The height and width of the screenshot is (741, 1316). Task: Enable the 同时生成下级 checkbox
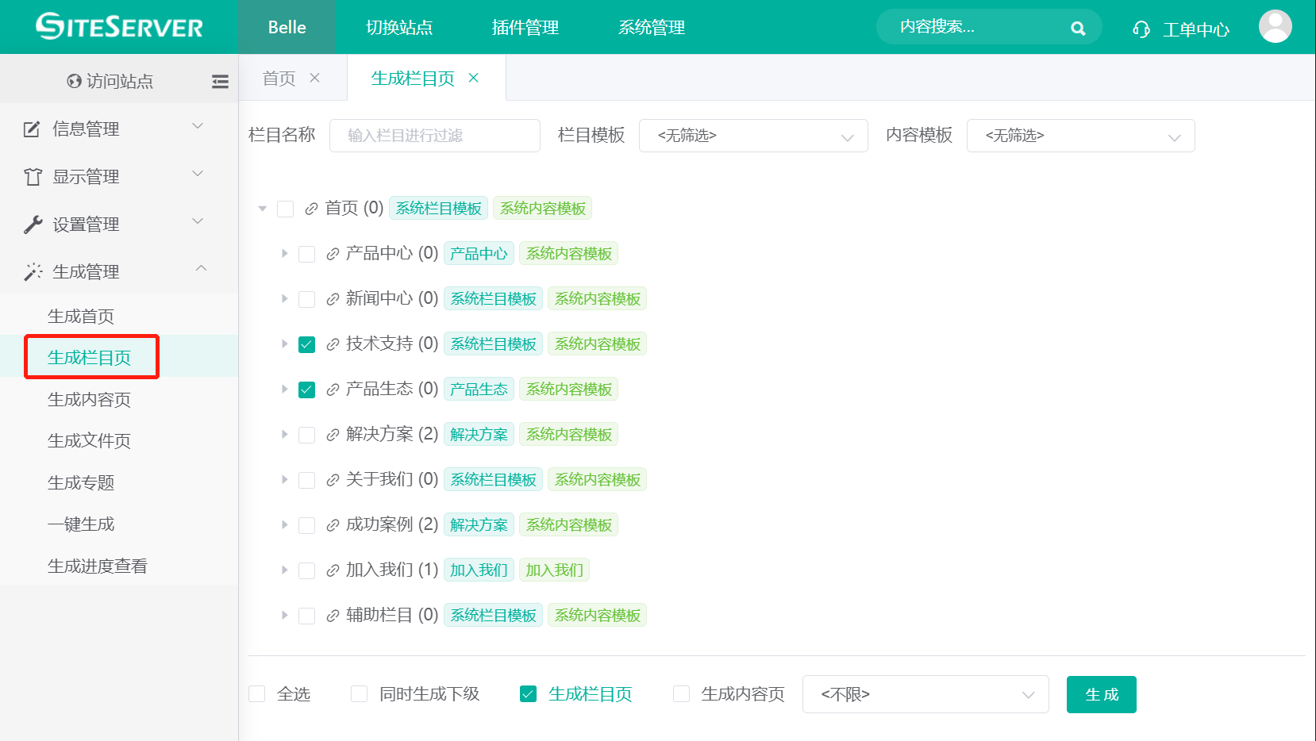point(360,694)
